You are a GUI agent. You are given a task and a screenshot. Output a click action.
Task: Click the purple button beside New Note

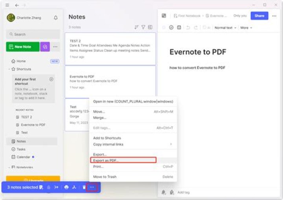pos(45,47)
